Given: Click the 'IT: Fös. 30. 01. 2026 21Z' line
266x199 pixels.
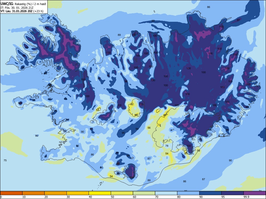Looking at the screenshot, I should pos(17,8).
